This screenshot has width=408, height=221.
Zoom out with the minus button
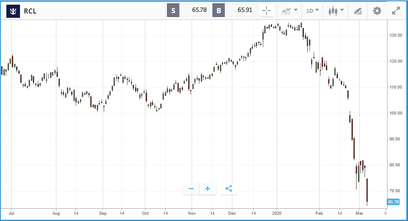[191, 188]
